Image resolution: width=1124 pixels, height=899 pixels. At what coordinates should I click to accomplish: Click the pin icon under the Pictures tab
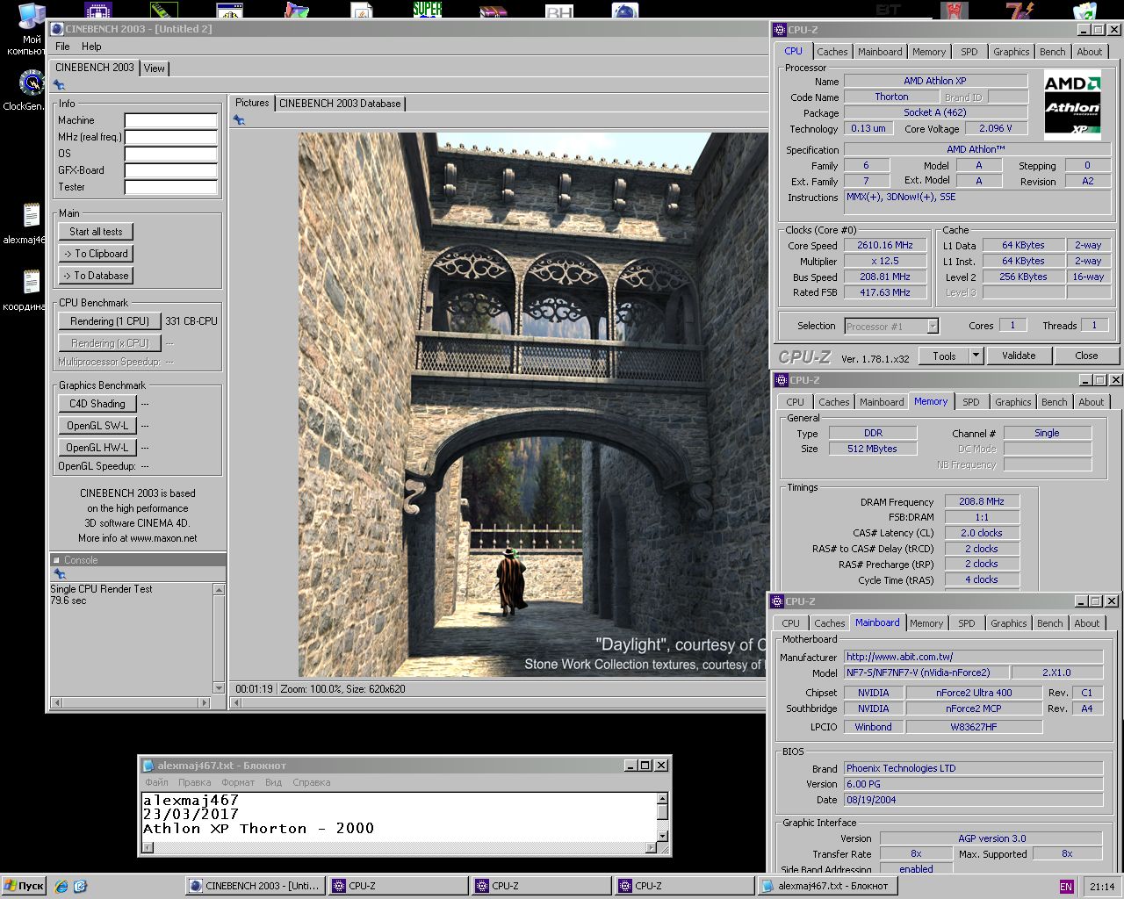239,120
